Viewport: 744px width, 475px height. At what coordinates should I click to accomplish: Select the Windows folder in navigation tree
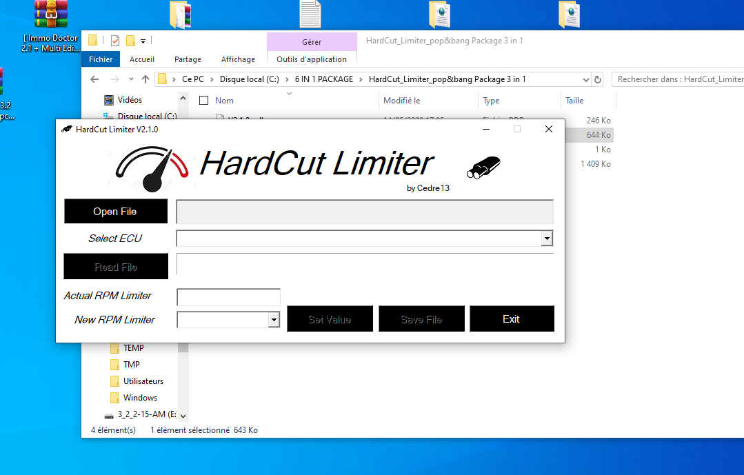click(140, 398)
